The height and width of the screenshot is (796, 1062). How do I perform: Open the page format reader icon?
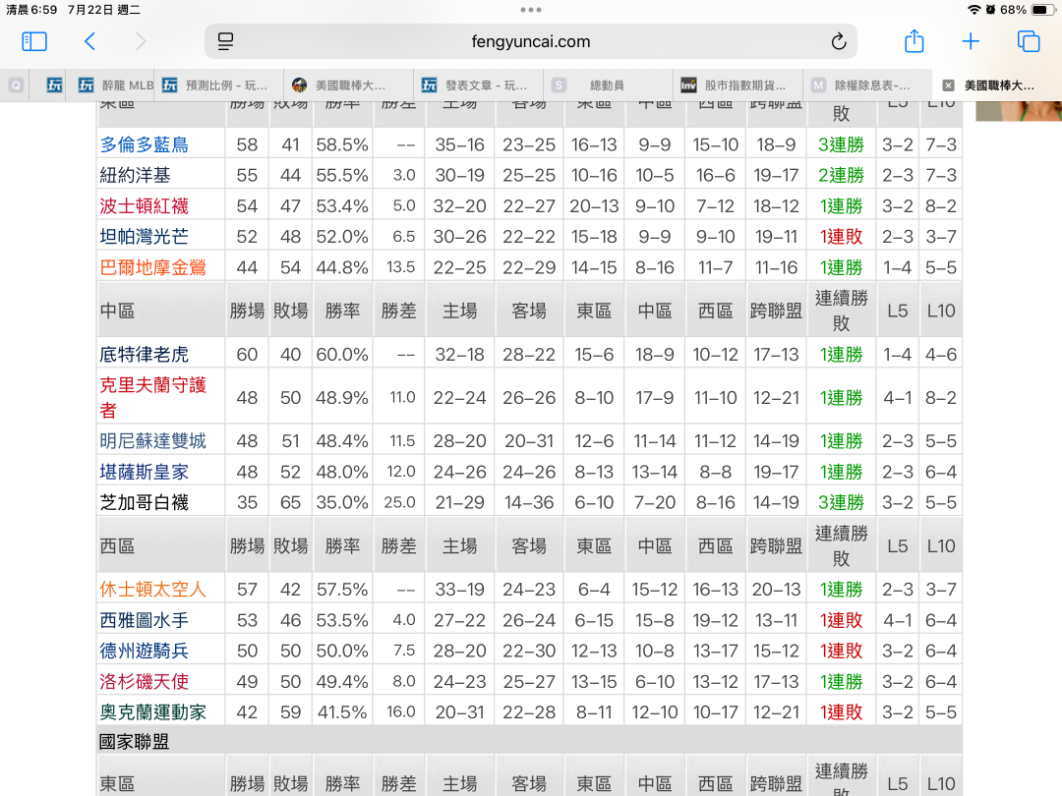(x=225, y=41)
